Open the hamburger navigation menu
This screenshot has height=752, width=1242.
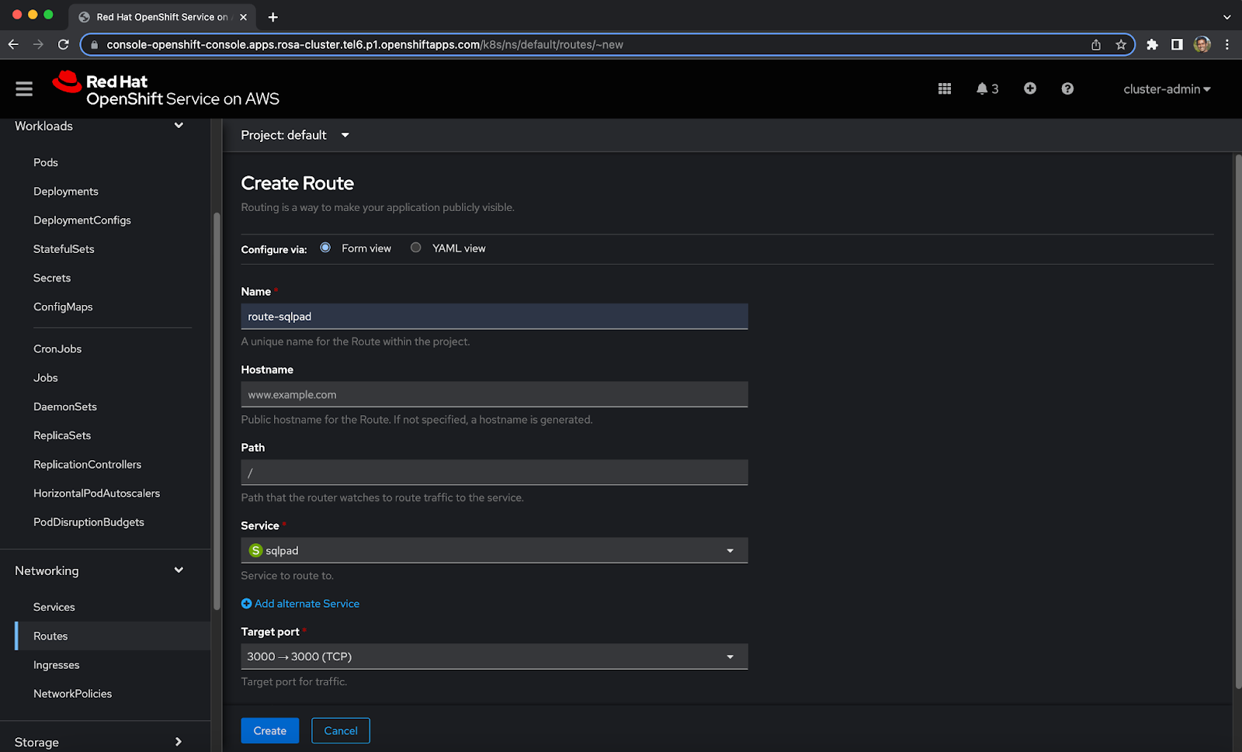point(24,89)
